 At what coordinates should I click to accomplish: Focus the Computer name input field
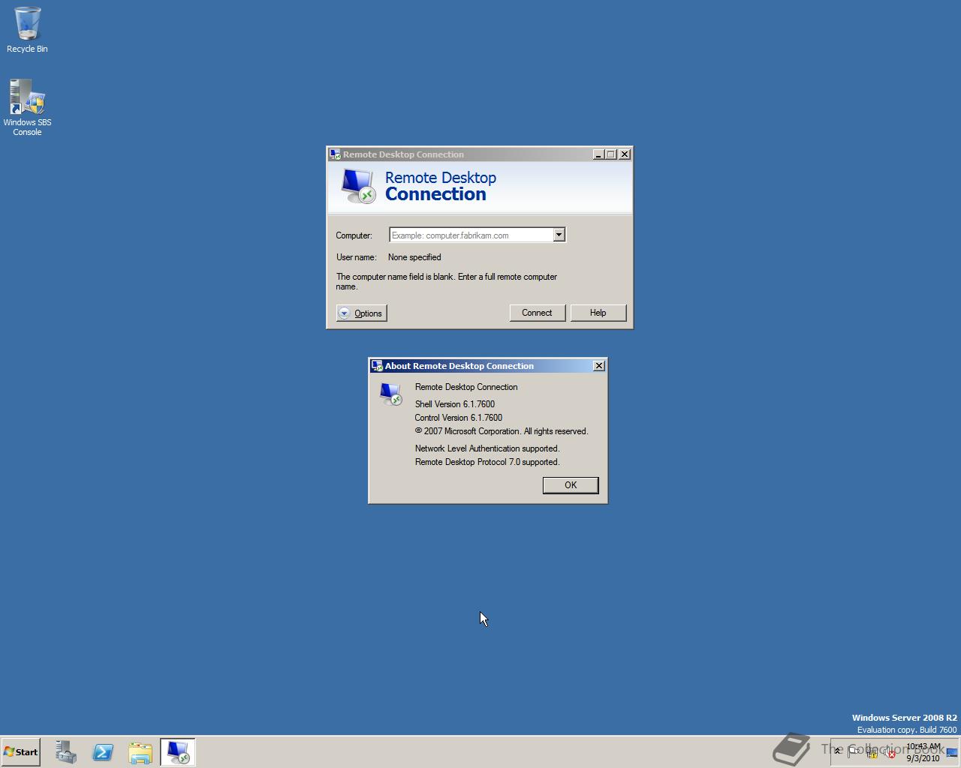click(x=471, y=235)
